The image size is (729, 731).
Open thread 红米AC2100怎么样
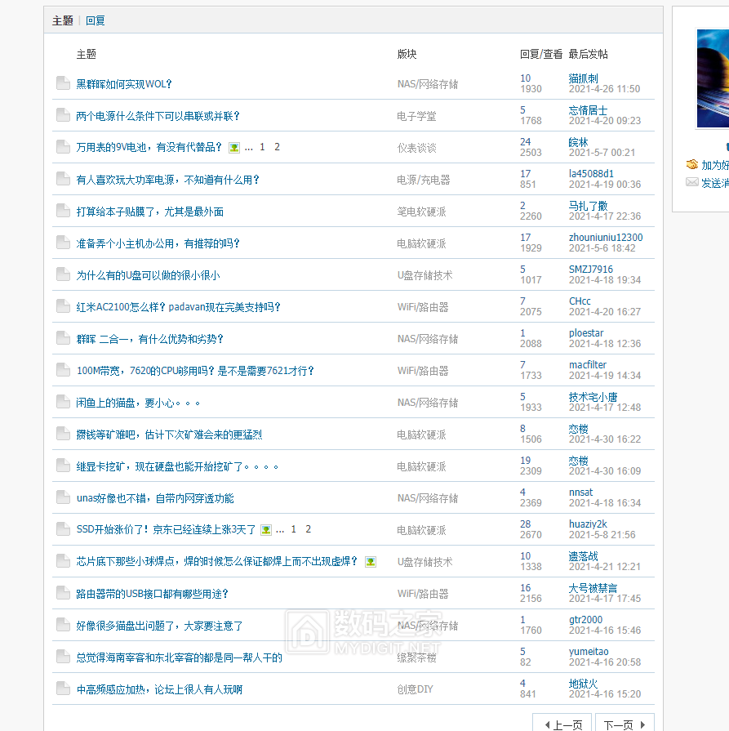178,307
